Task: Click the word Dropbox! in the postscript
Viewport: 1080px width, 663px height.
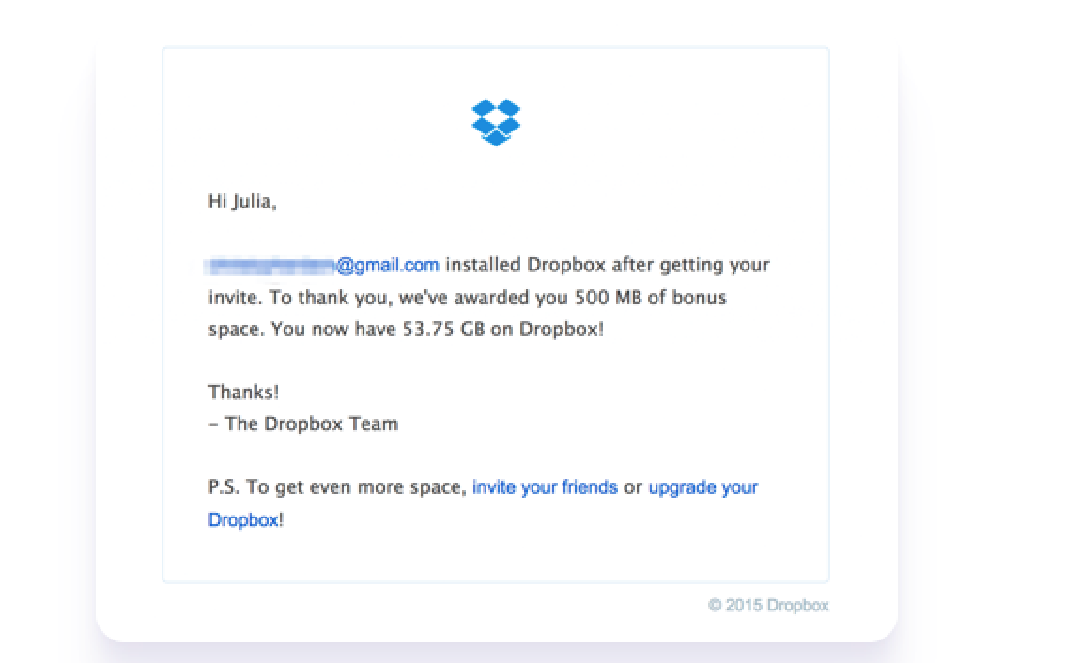Action: (243, 519)
